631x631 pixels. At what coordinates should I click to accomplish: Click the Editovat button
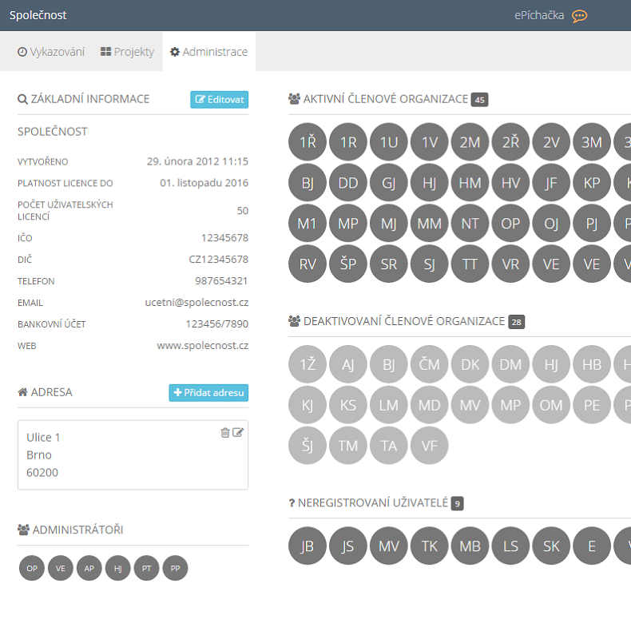(x=220, y=100)
